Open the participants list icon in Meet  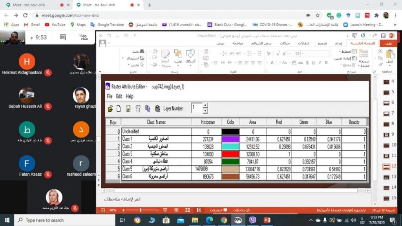83,37
